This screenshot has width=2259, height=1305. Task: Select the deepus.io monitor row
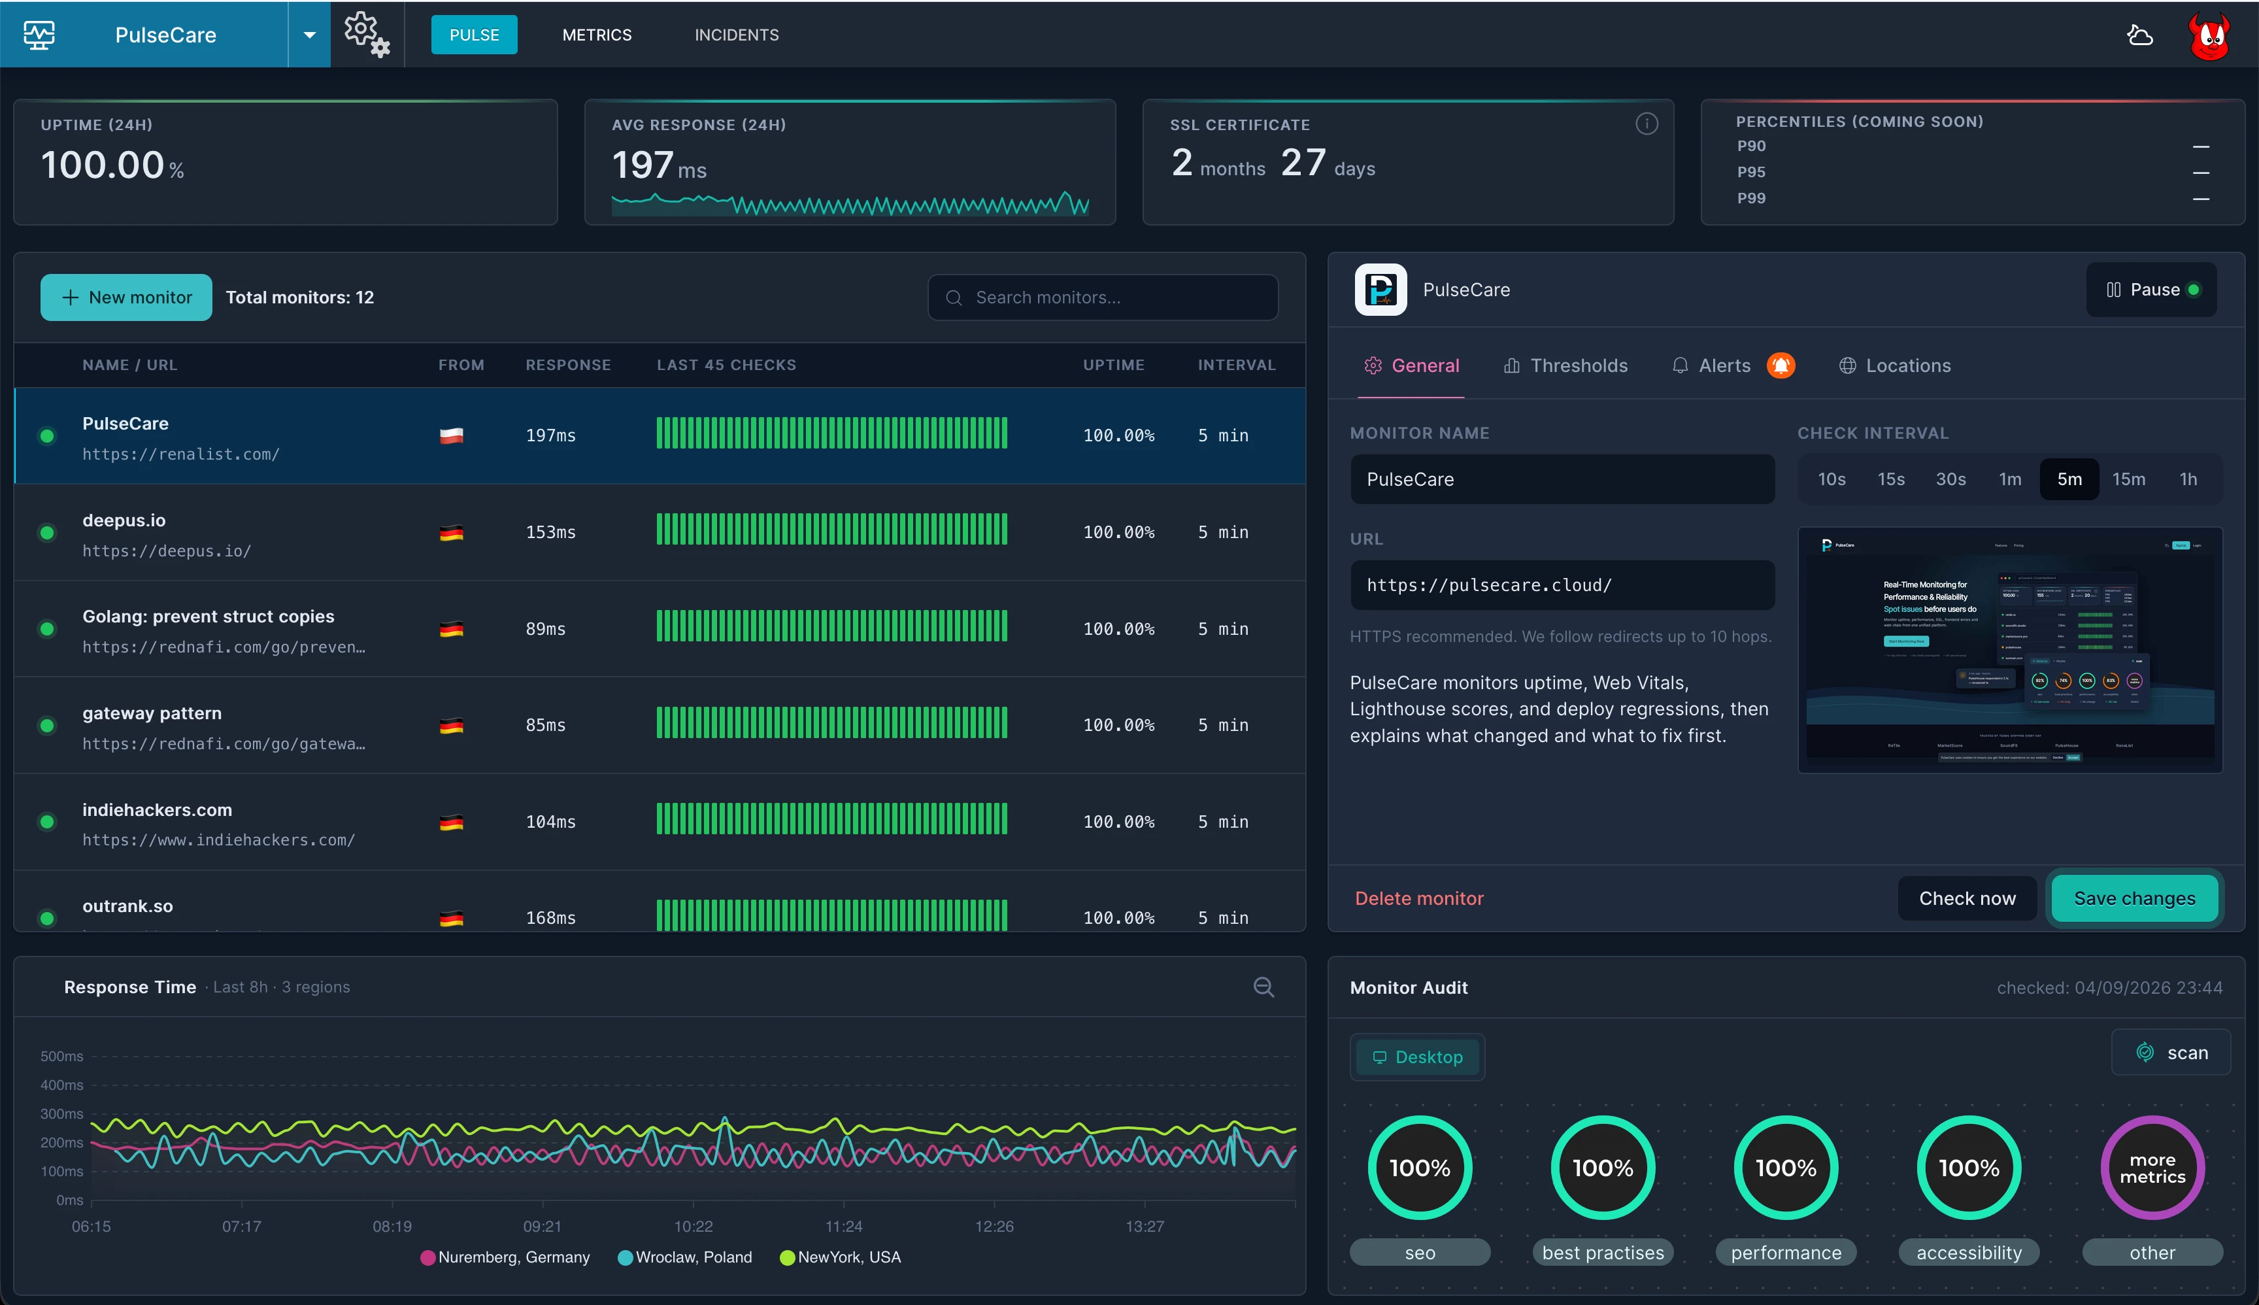[x=660, y=532]
